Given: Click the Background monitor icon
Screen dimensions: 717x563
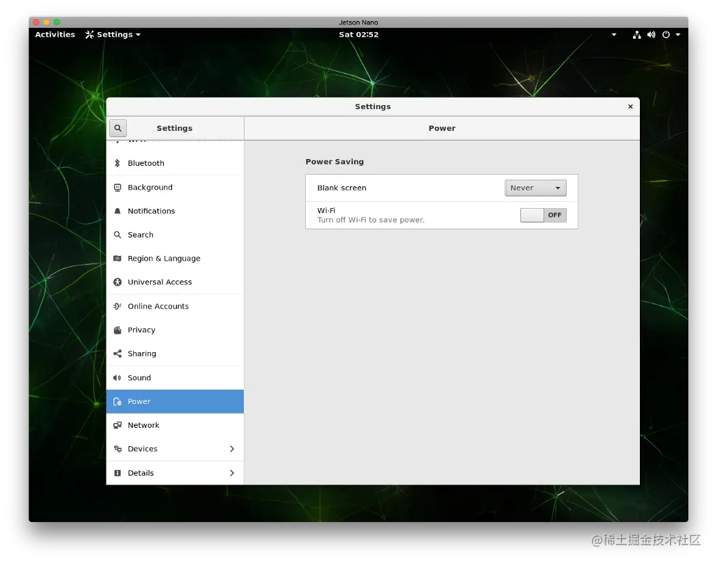Looking at the screenshot, I should pyautogui.click(x=117, y=188).
